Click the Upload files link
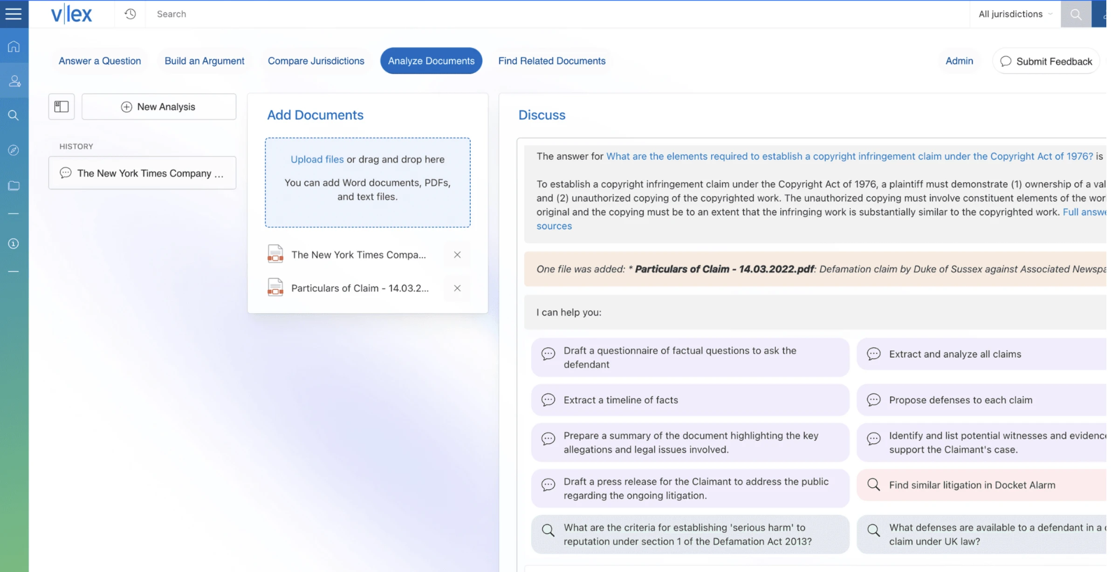1111x572 pixels. 317,159
